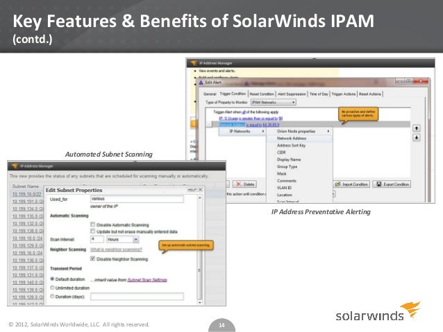Screen dimensions: 443x332
Task: Expand the IP Networks submenu item
Action: (243, 132)
